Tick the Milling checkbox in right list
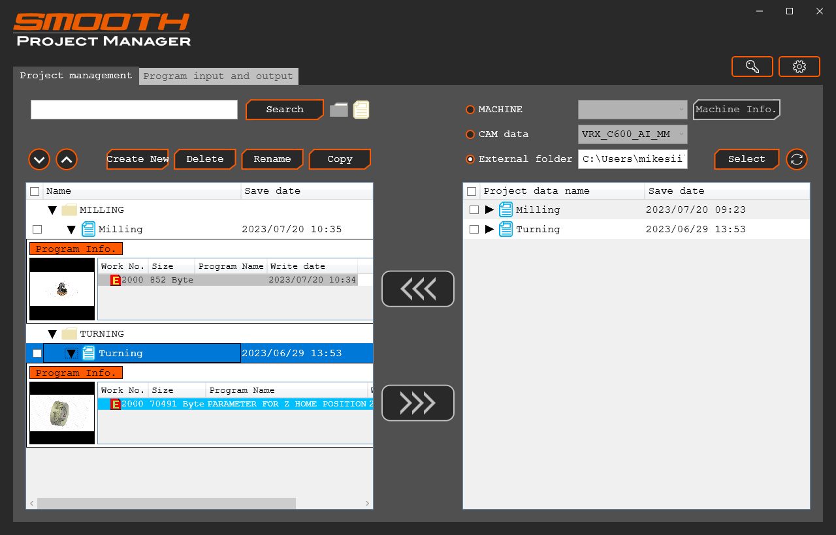 [x=474, y=210]
